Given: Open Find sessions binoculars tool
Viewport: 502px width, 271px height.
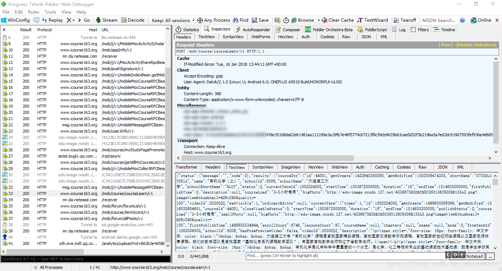Looking at the screenshot, I should 240,20.
